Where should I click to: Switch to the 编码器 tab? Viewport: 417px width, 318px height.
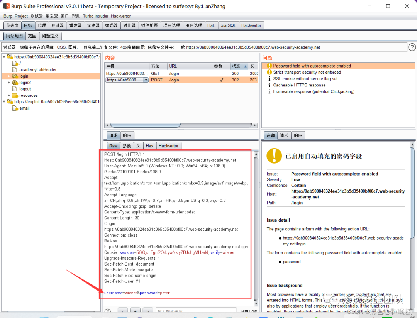[x=112, y=25]
